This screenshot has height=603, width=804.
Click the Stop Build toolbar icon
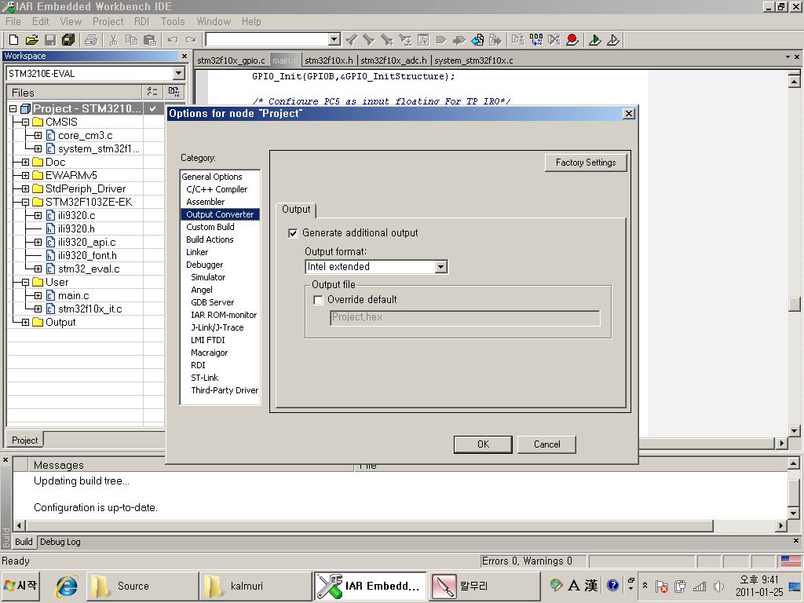tap(554, 39)
